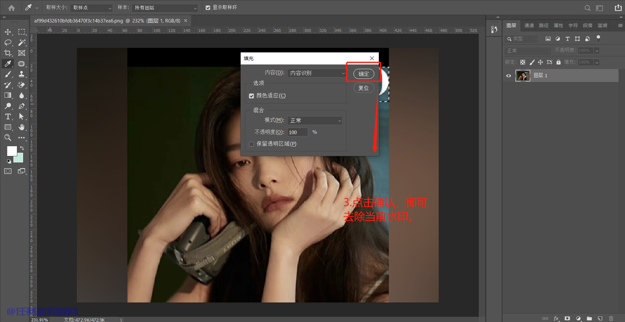Click the foreground white color swatch
The width and height of the screenshot is (625, 322).
[12, 151]
